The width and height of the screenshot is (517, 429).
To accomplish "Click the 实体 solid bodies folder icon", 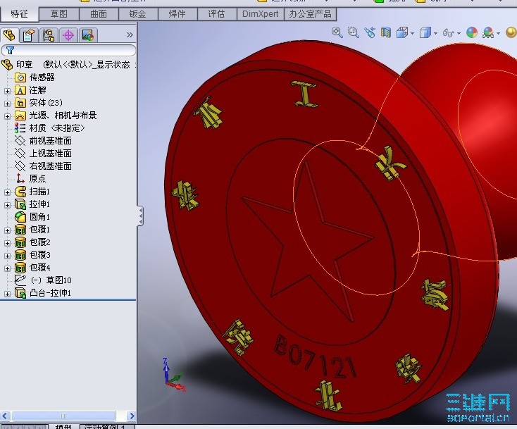I will pyautogui.click(x=20, y=103).
